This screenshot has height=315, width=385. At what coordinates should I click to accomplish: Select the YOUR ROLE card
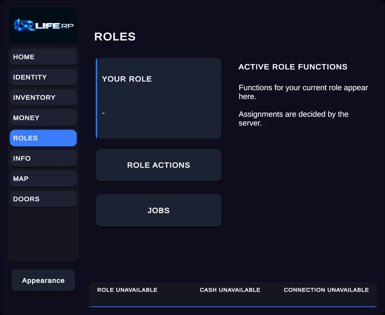(x=158, y=98)
